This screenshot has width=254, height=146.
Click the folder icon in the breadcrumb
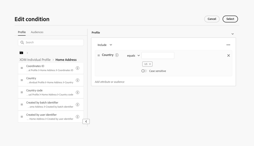coord(21,53)
